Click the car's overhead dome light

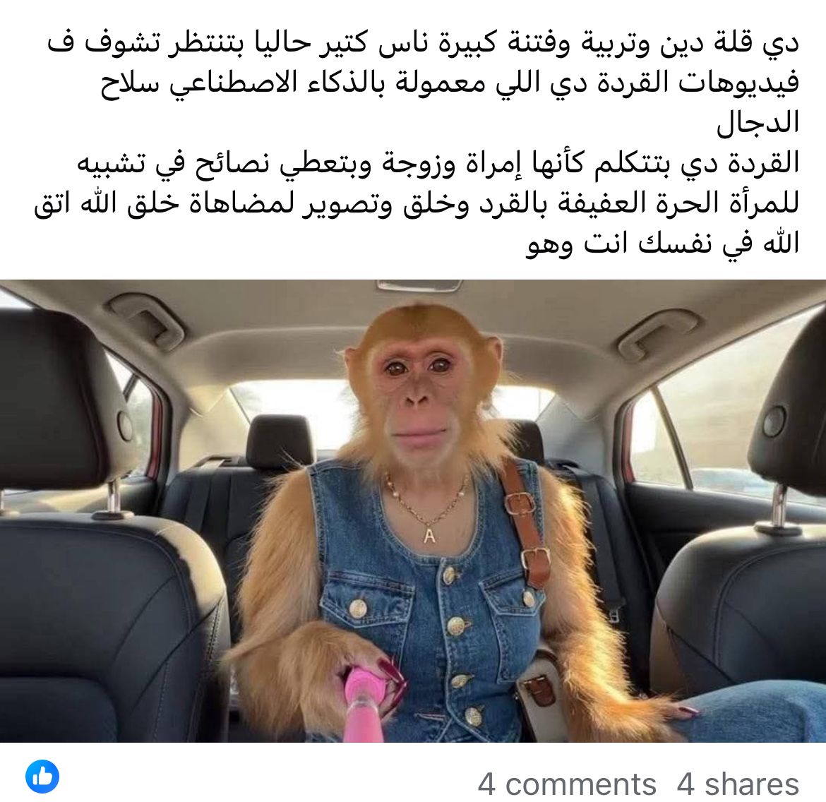coord(419,286)
